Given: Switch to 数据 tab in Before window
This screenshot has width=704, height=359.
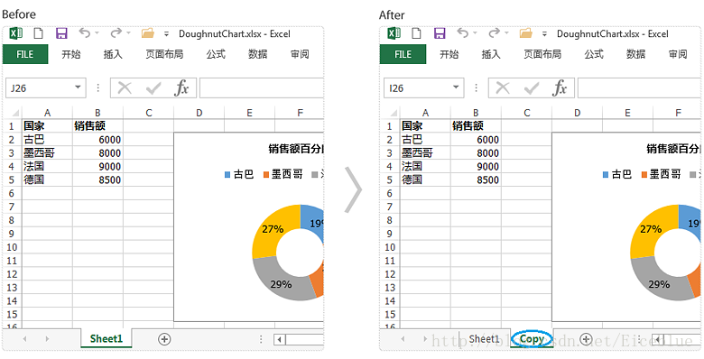Looking at the screenshot, I should (x=258, y=54).
